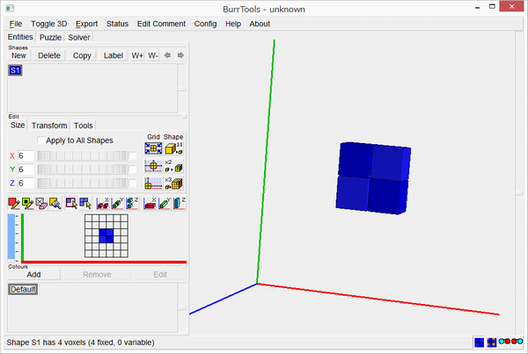Screen dimensions: 528x354
Task: Choose the single-voxel click selection mode
Action: click(x=85, y=204)
